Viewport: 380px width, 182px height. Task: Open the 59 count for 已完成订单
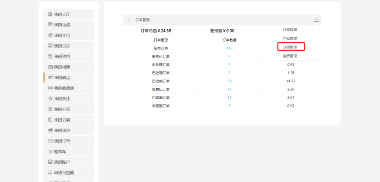click(x=229, y=81)
